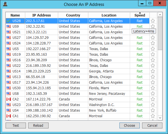
Task: Reload the IP address list
Action: coord(38,125)
